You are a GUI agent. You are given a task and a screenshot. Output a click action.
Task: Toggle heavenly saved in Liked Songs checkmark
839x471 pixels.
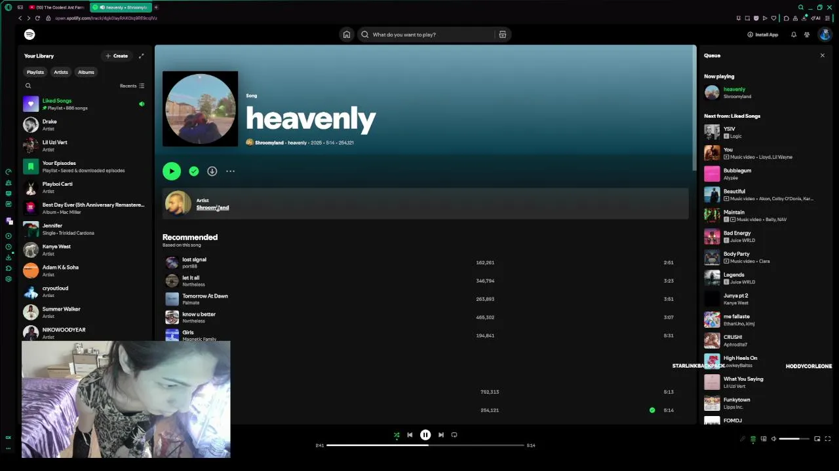[x=194, y=171]
